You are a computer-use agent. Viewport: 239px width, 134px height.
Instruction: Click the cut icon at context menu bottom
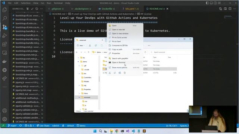[x=109, y=73]
